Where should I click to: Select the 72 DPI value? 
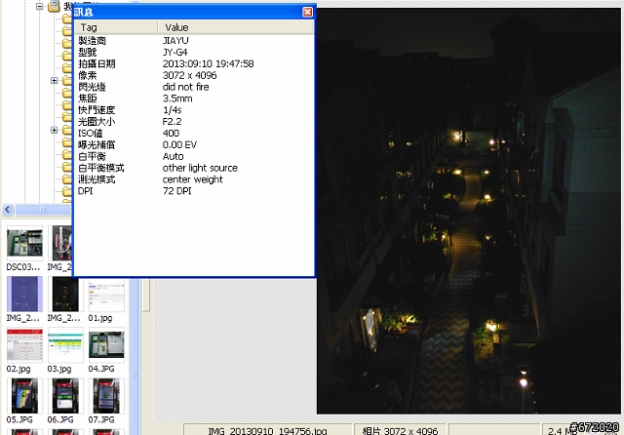point(176,190)
